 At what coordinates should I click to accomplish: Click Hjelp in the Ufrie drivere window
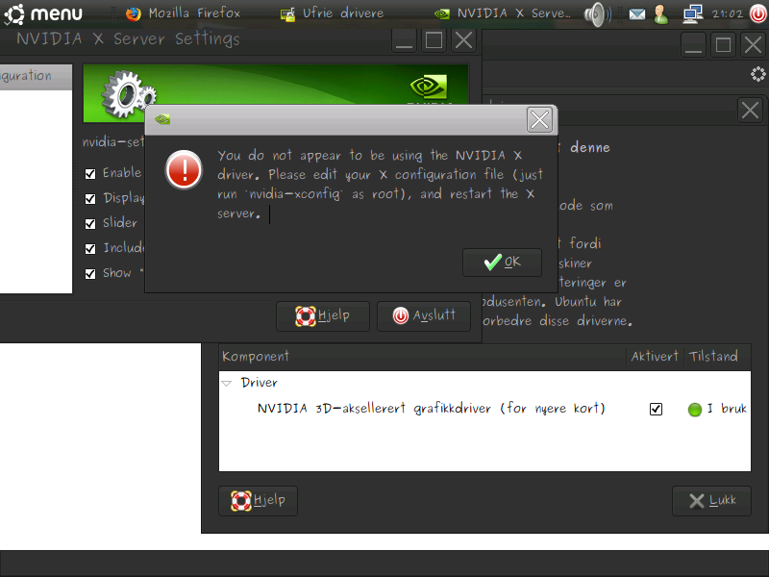click(x=258, y=501)
